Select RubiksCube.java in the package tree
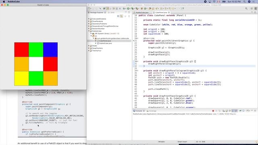 pyautogui.click(x=106, y=43)
